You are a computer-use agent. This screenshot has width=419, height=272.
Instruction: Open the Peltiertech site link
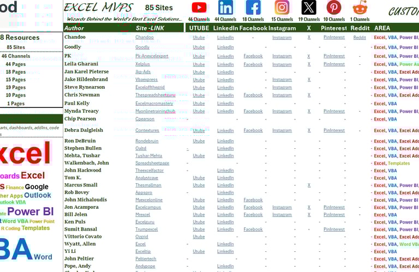pyautogui.click(x=146, y=259)
